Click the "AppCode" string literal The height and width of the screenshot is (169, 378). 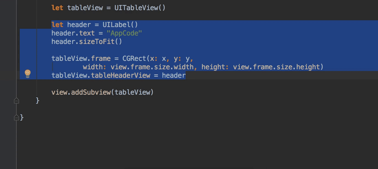click(124, 33)
